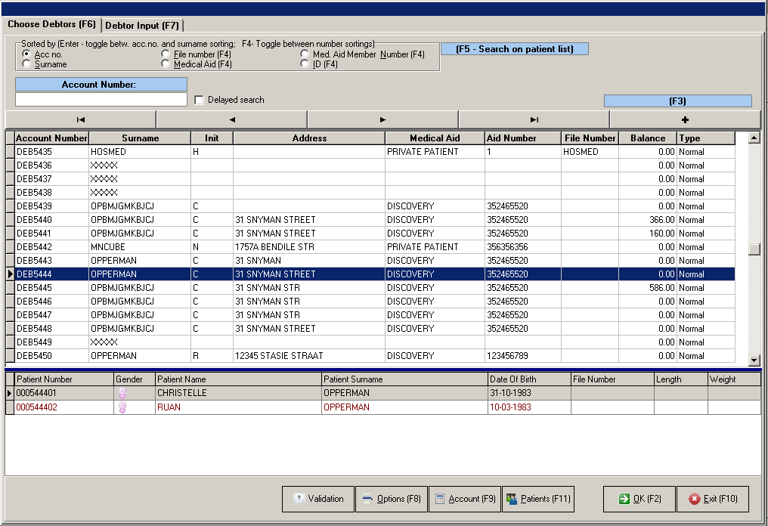Enable the Delayed search checkbox
Screen dimensions: 768x526
point(199,99)
